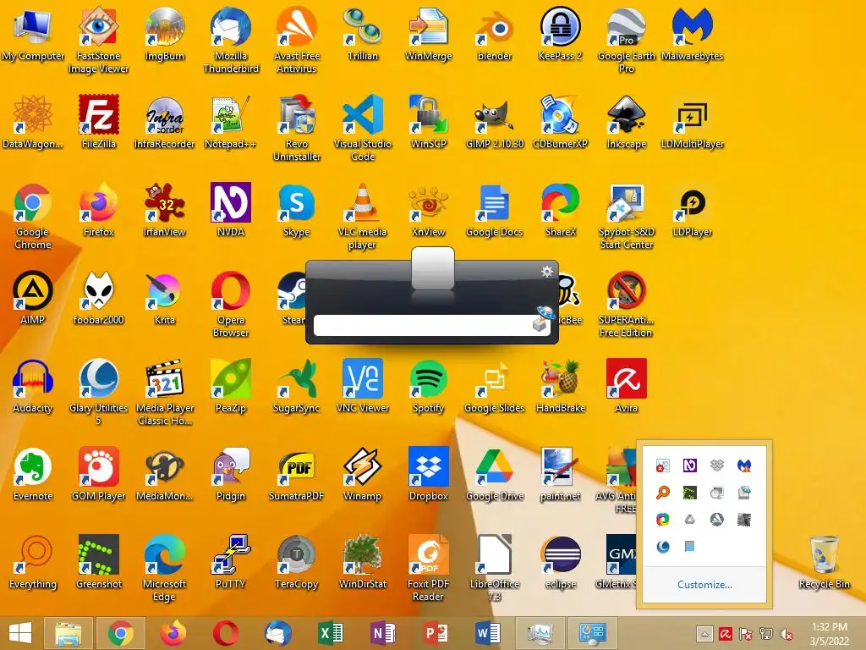Click the Avira icon in the taskbar tray
866x650 pixels.
click(x=725, y=633)
